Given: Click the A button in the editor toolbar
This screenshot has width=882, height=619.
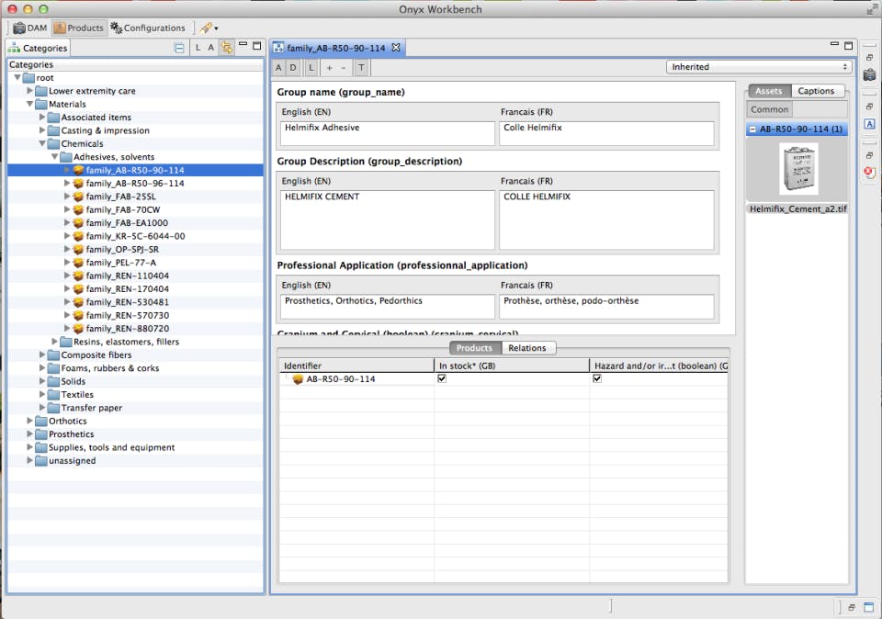Looking at the screenshot, I should [279, 67].
